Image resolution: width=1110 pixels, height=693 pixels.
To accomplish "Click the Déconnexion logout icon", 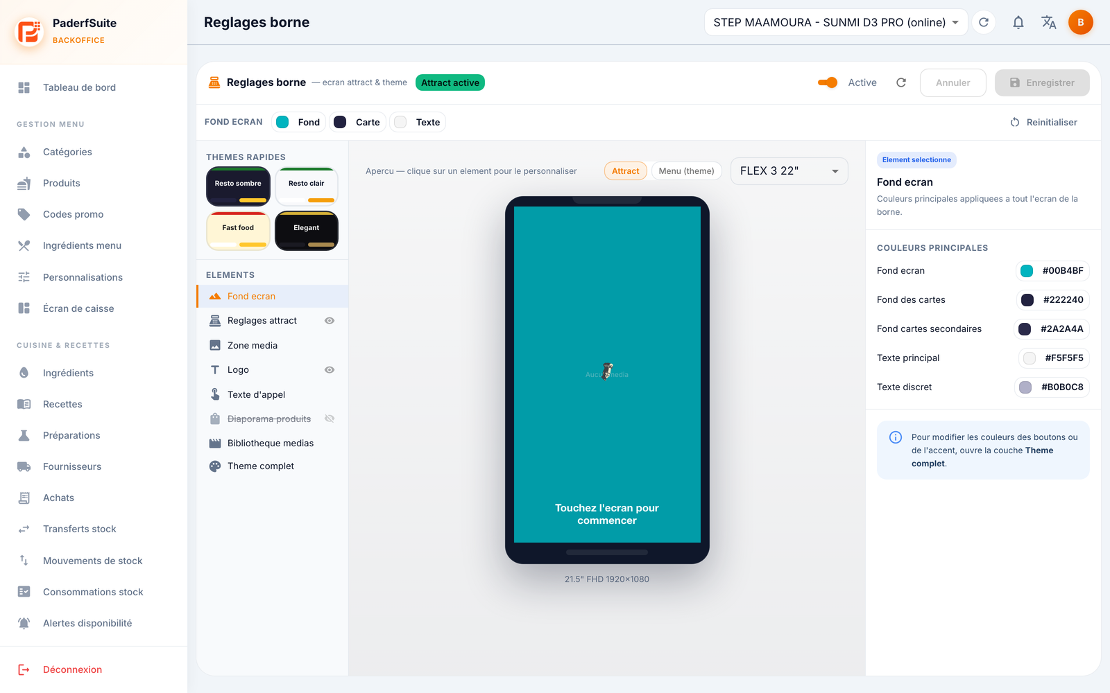I will click(24, 669).
